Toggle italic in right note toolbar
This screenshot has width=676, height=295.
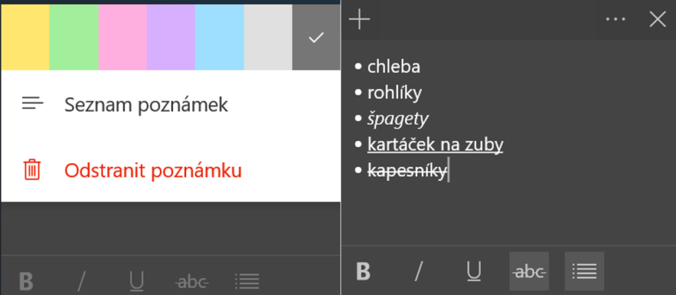pyautogui.click(x=418, y=271)
